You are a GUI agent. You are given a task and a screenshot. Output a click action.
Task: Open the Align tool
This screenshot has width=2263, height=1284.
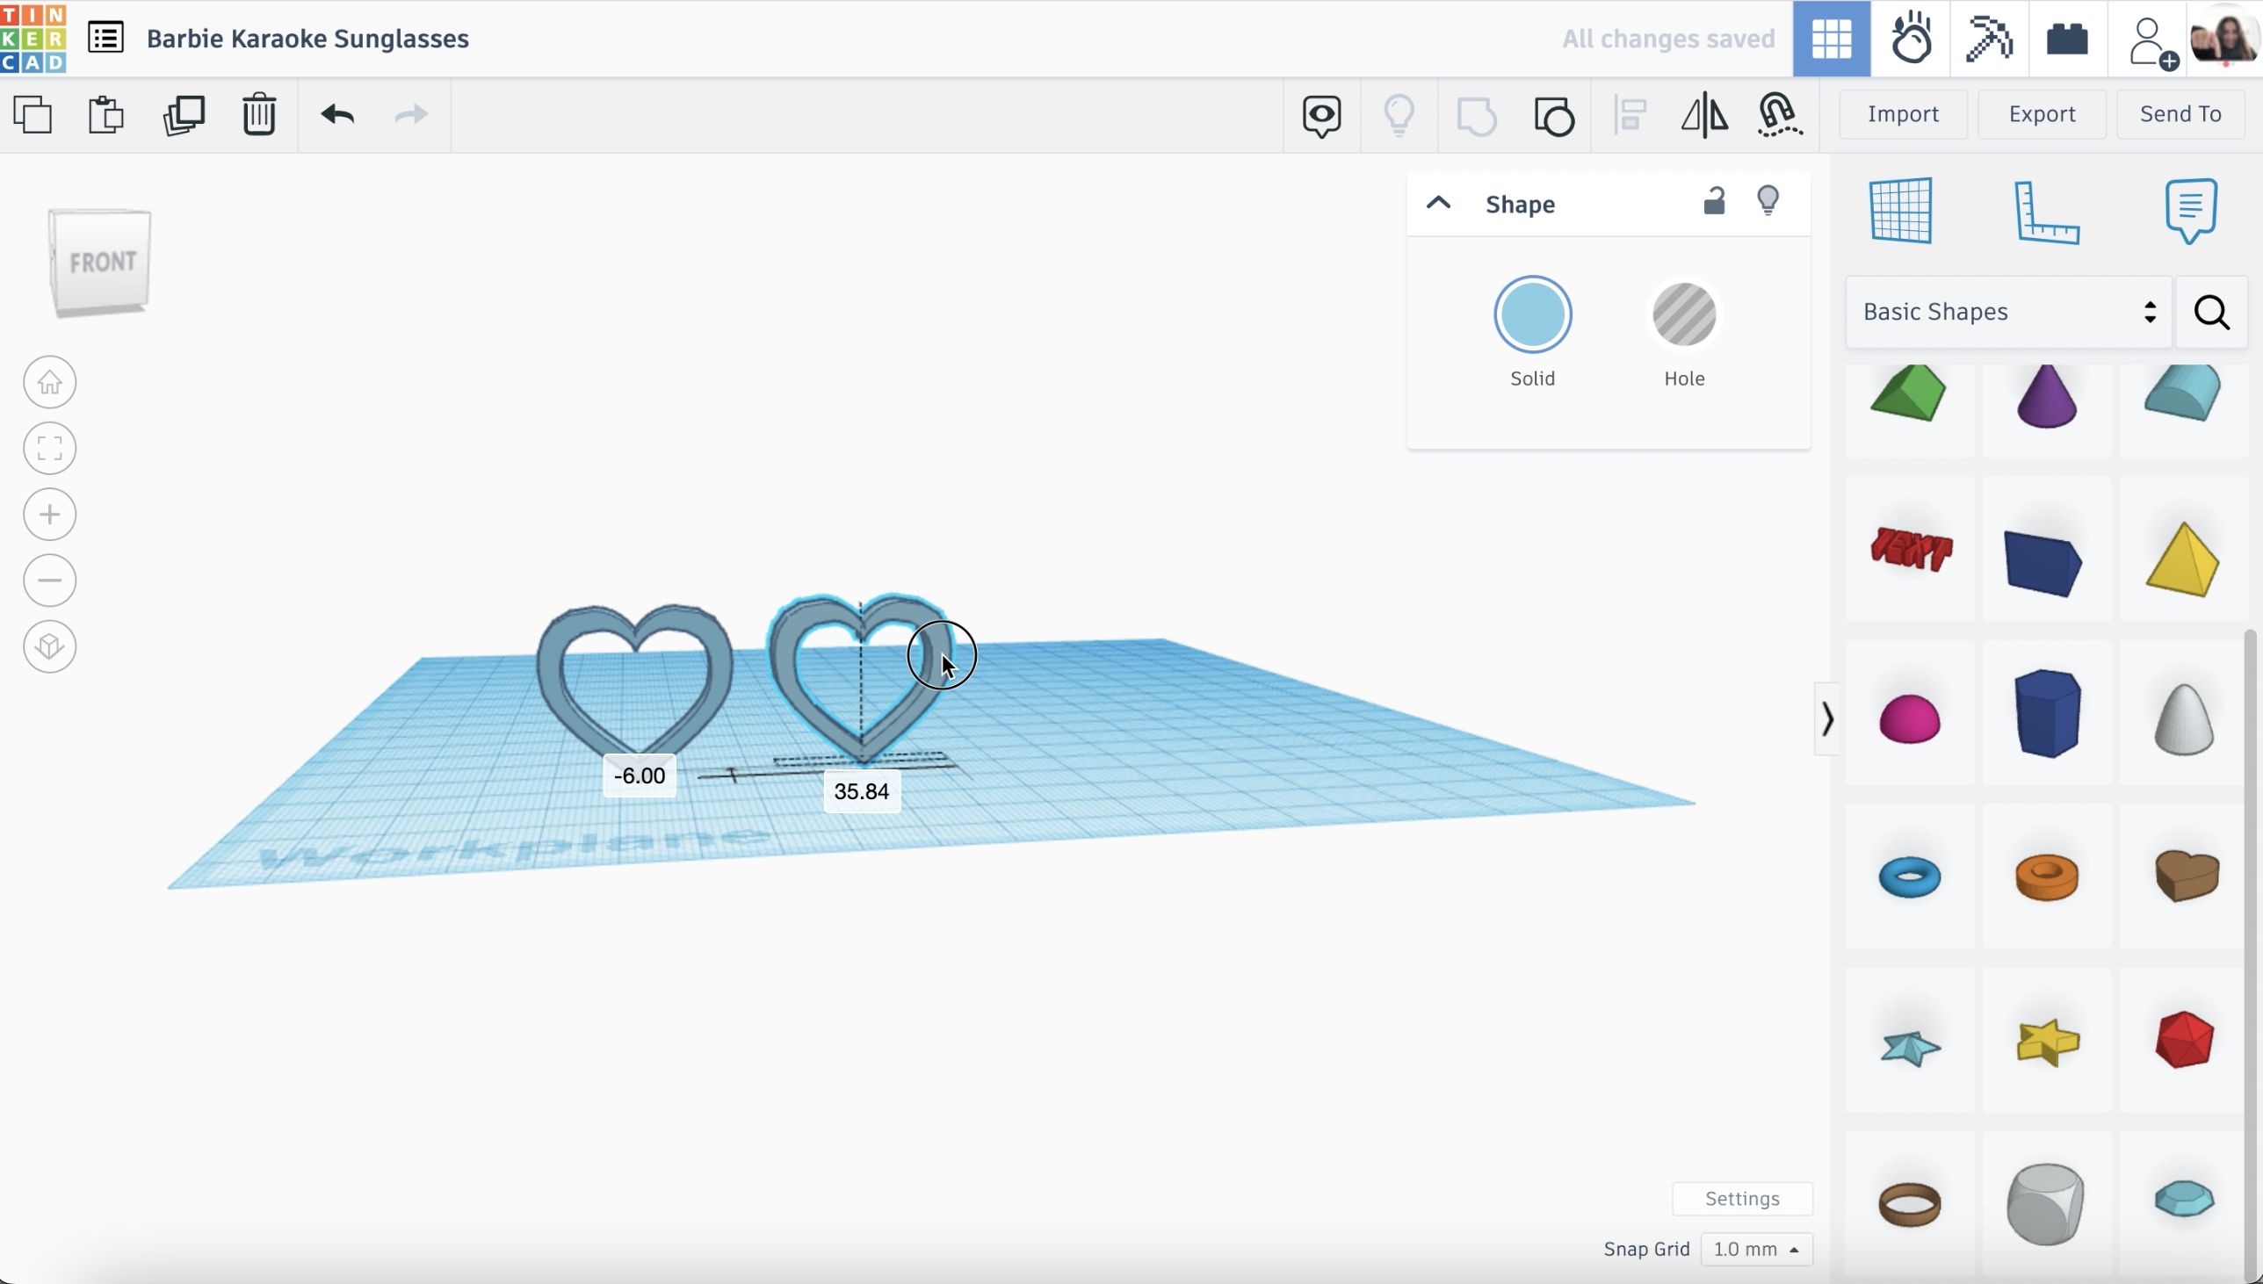click(x=1630, y=115)
